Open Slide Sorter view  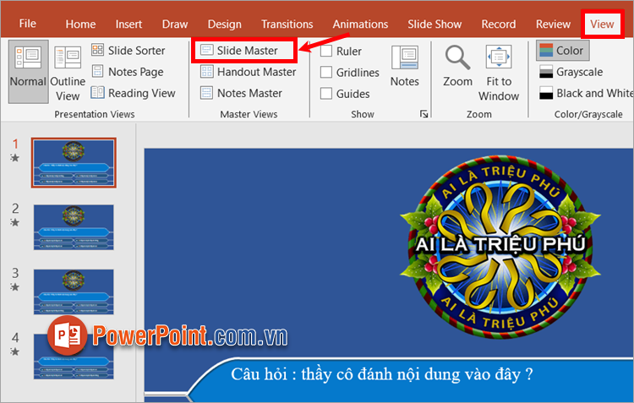pos(128,51)
